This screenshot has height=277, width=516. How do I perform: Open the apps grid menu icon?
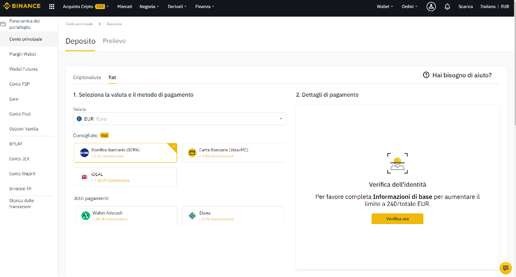point(52,6)
